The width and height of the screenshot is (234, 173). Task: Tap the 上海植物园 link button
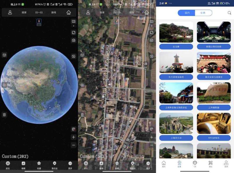(x=214, y=107)
